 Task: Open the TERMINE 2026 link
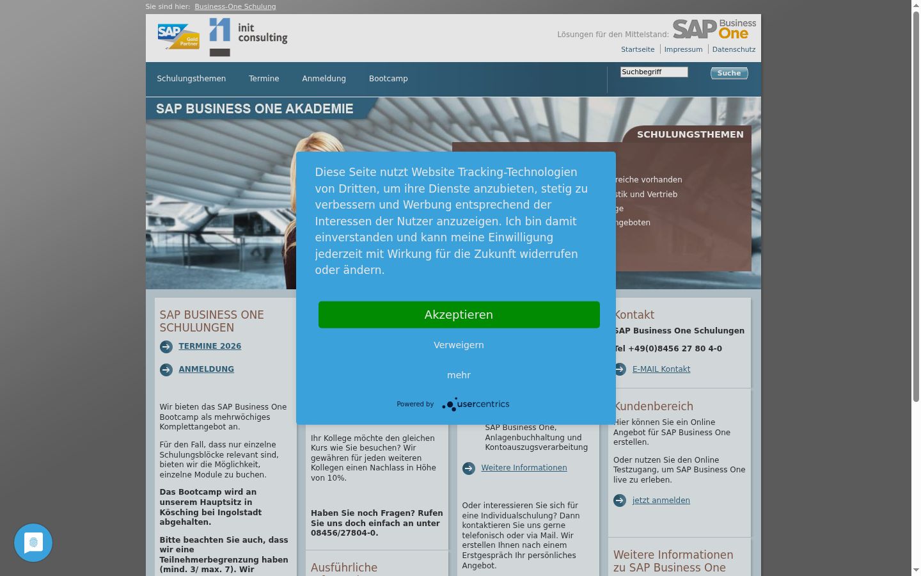[x=210, y=346]
